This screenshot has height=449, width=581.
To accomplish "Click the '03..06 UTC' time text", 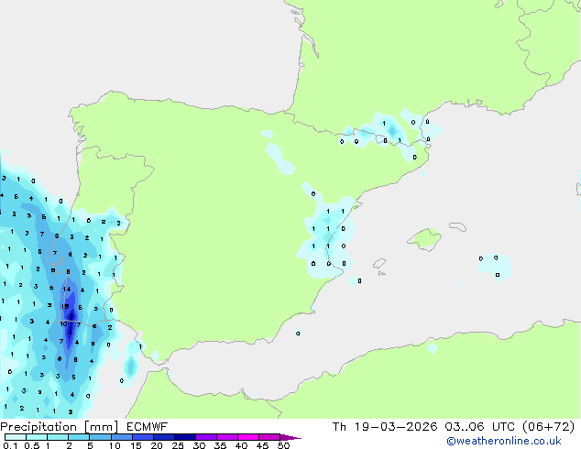I will (x=480, y=427).
